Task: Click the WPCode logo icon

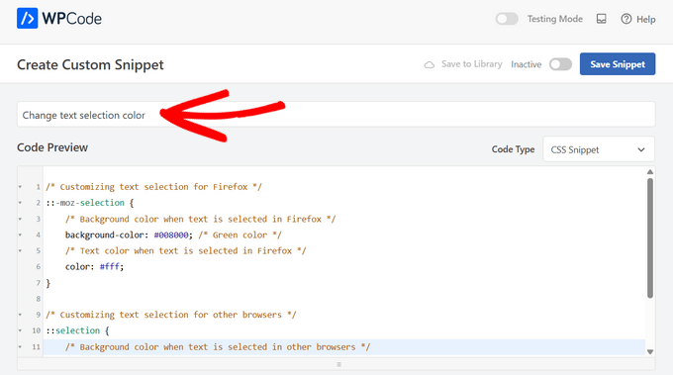Action: 27,19
